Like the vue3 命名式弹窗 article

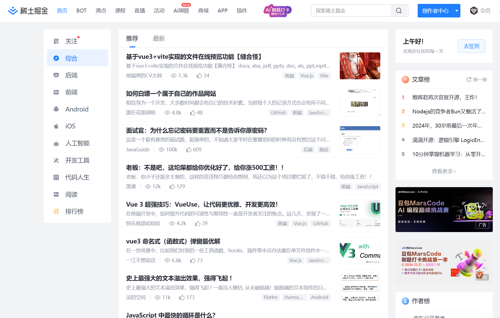[x=193, y=261]
